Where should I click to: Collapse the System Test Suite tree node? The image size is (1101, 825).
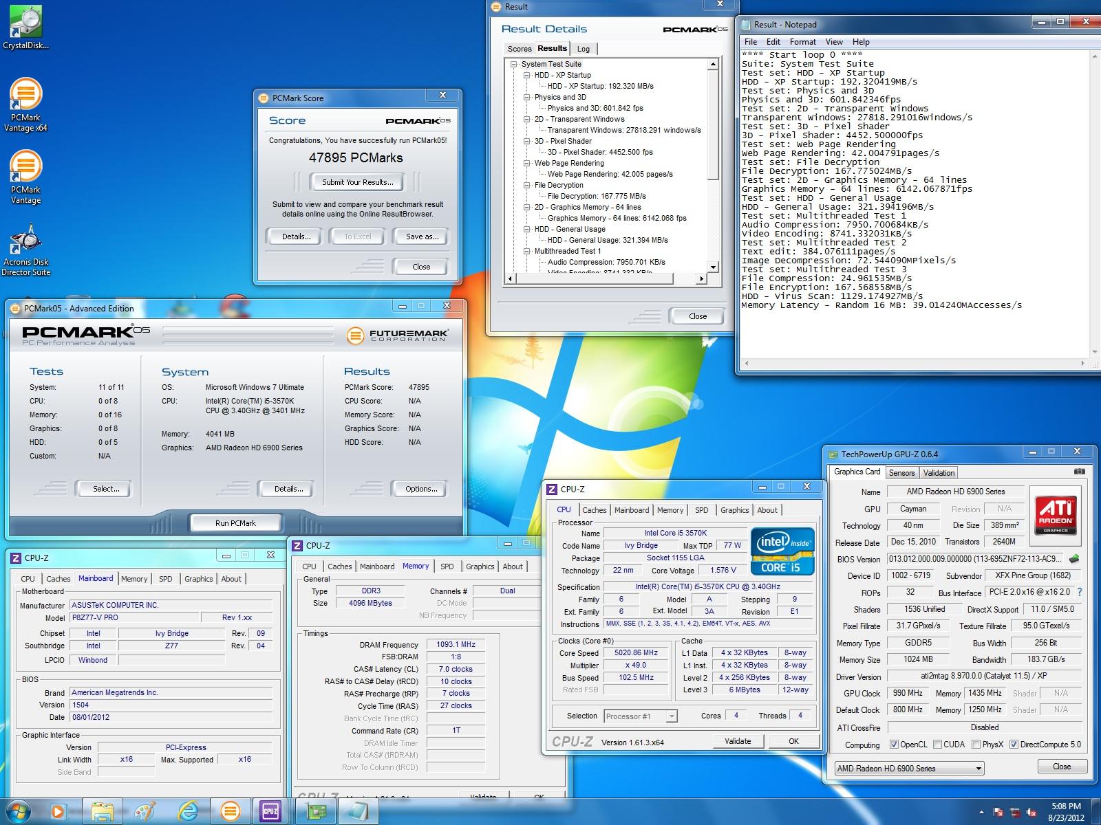pyautogui.click(x=514, y=64)
